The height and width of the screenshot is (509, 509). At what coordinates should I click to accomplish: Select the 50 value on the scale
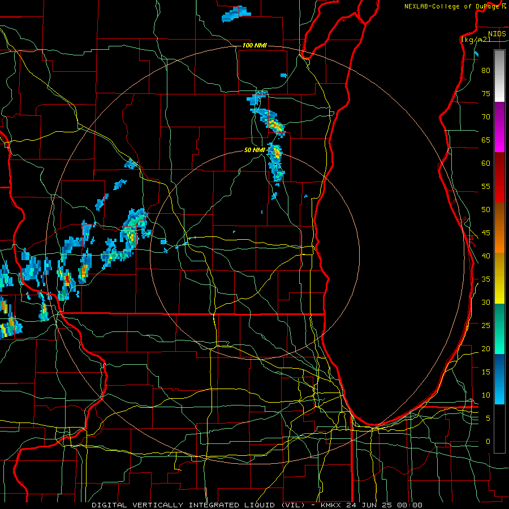[x=486, y=209]
